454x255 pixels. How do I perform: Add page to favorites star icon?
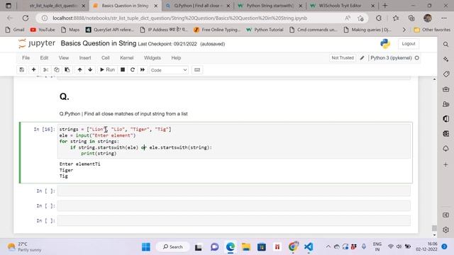[360, 18]
